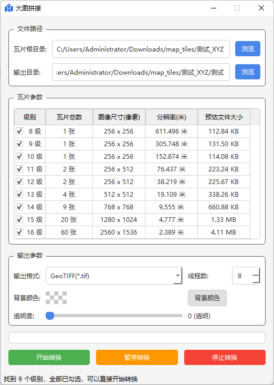Select the cell 1.33 MB
Image resolution: width=274 pixels, height=385 pixels.
click(x=224, y=219)
